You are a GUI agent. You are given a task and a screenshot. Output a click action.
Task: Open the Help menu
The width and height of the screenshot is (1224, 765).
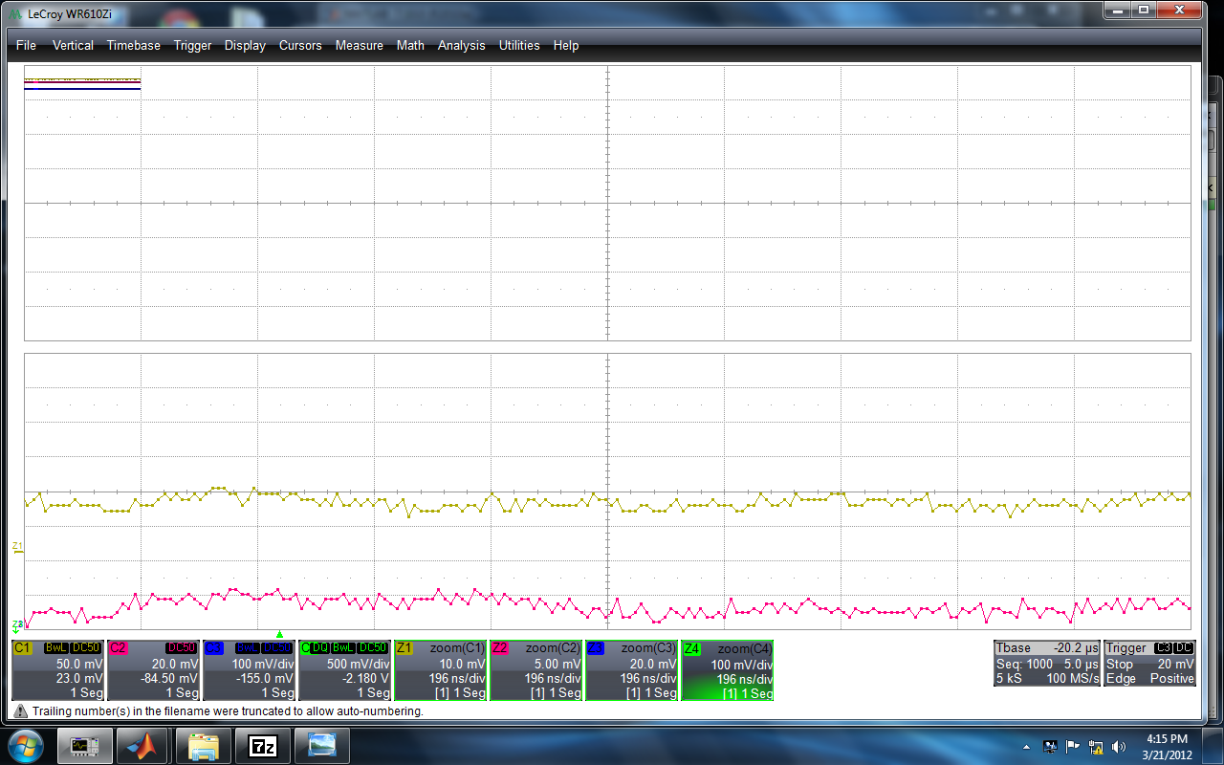coord(566,45)
